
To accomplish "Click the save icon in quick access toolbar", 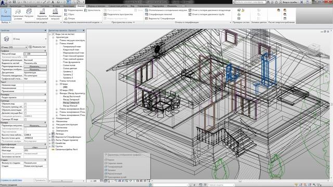I will point(14,2).
